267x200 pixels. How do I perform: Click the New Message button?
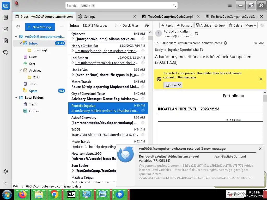(x=40, y=27)
